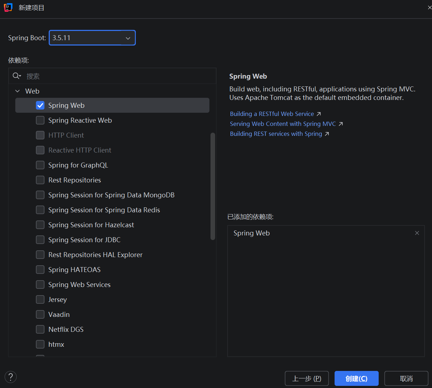
Task: Open the help question mark icon
Action: 11,377
